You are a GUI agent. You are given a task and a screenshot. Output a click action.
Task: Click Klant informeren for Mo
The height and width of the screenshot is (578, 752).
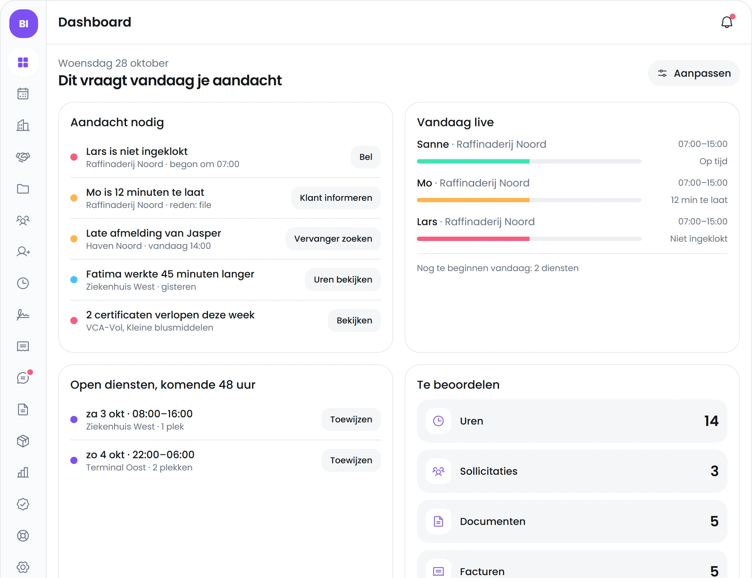[336, 198]
